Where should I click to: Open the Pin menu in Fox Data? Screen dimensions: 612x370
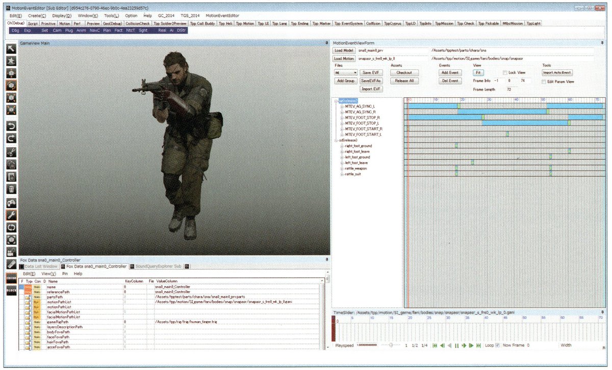click(x=65, y=273)
